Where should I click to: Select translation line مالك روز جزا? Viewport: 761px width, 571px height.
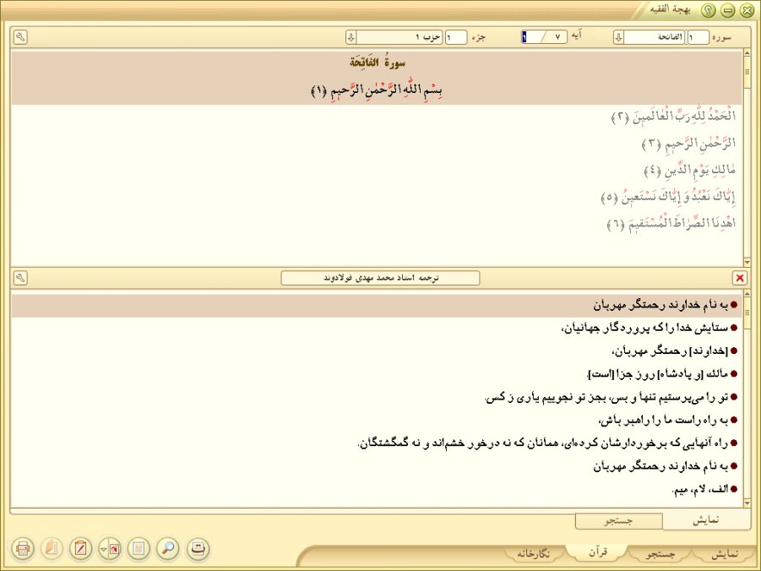(x=662, y=374)
